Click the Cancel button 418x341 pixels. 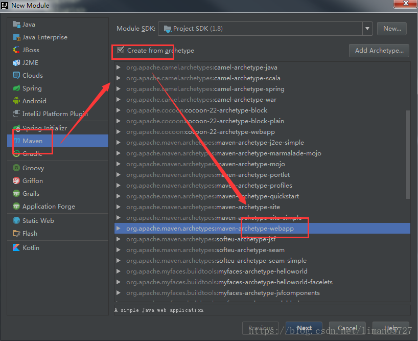(347, 328)
